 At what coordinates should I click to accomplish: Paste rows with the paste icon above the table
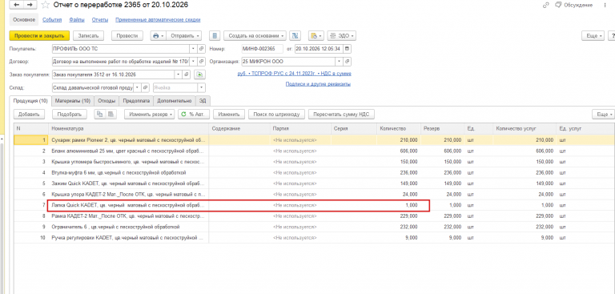111,115
